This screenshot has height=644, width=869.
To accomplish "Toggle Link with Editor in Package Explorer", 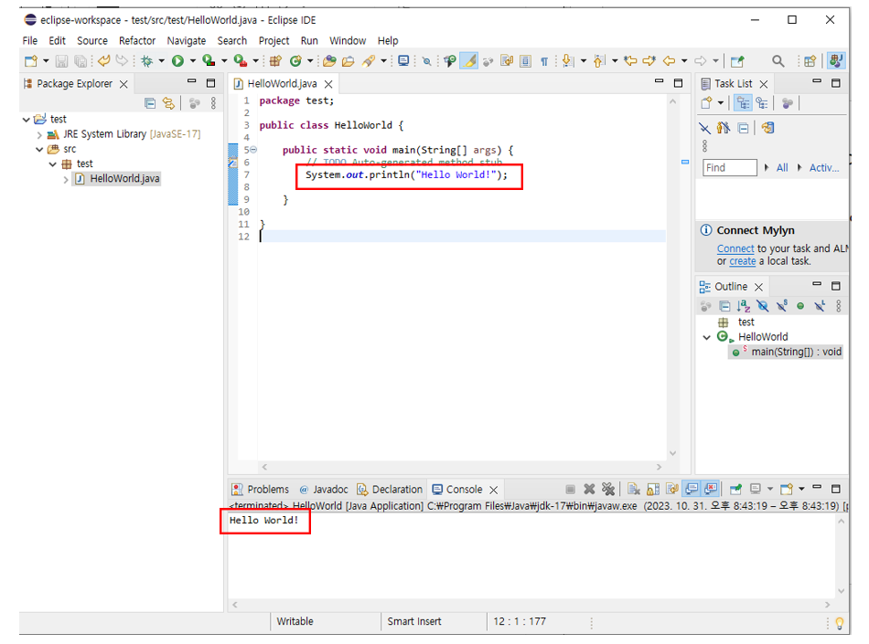I will pyautogui.click(x=168, y=103).
